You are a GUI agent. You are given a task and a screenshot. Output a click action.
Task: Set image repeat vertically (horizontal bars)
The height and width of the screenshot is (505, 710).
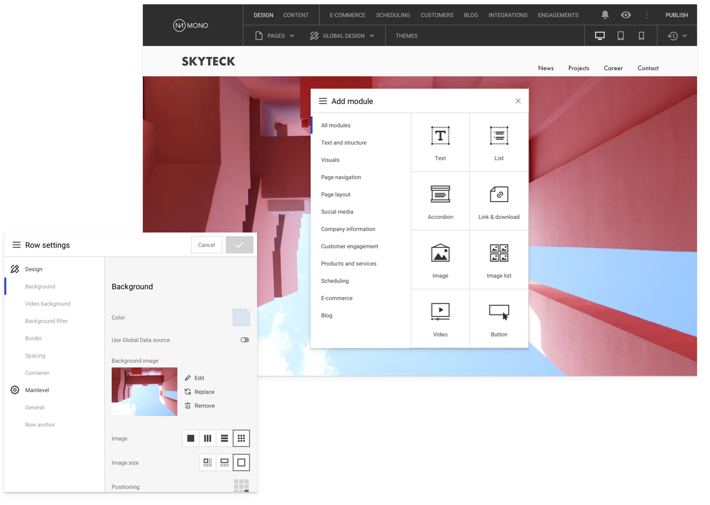click(x=224, y=438)
